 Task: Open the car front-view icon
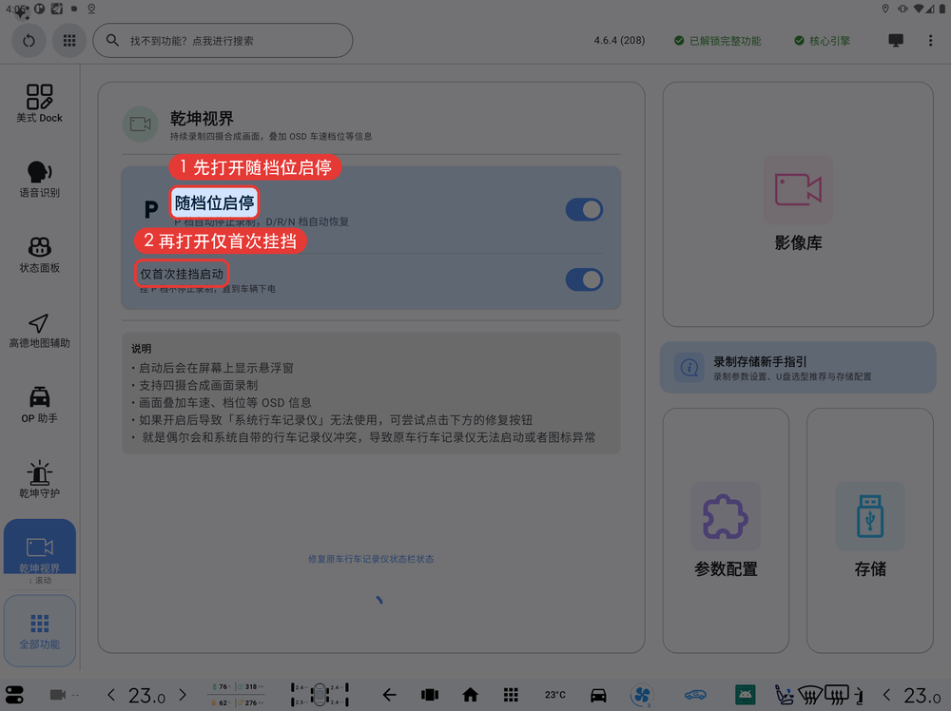[598, 695]
